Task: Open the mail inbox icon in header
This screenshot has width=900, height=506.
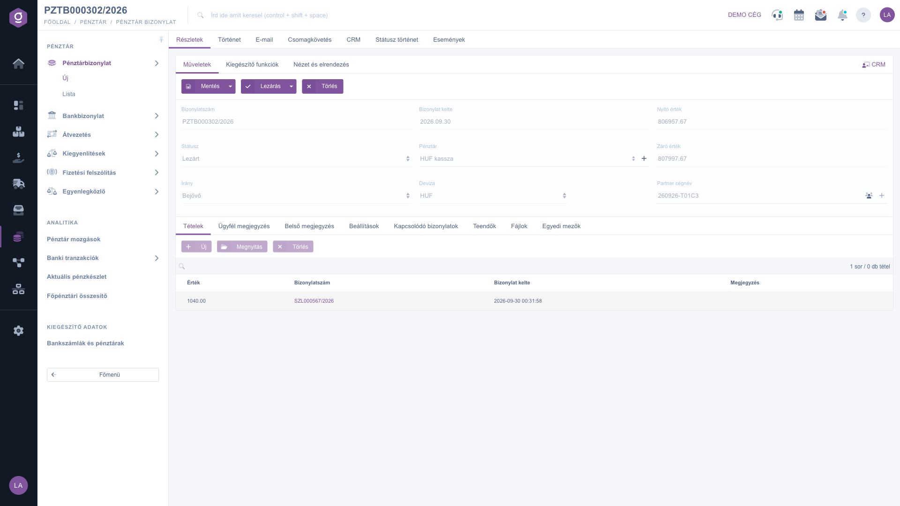Action: click(821, 15)
